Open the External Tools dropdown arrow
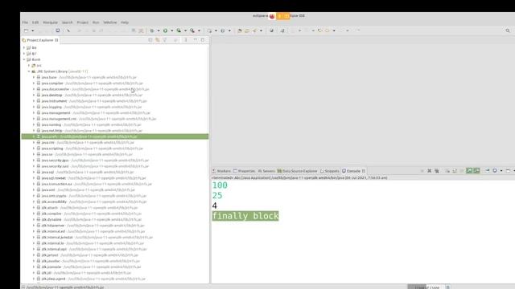 (x=199, y=31)
